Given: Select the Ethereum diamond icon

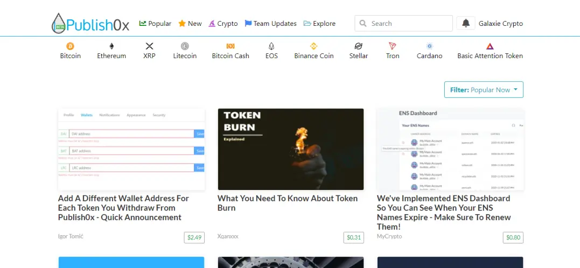Looking at the screenshot, I should (111, 46).
